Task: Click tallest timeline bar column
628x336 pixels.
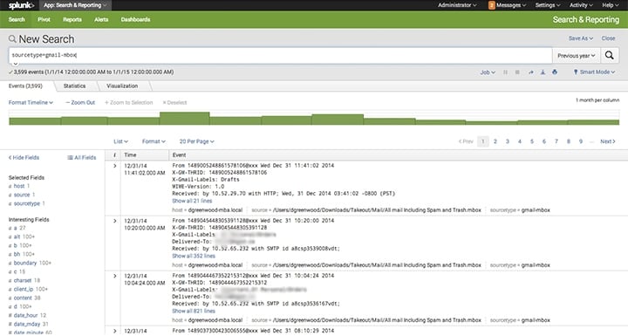Action: click(185, 119)
